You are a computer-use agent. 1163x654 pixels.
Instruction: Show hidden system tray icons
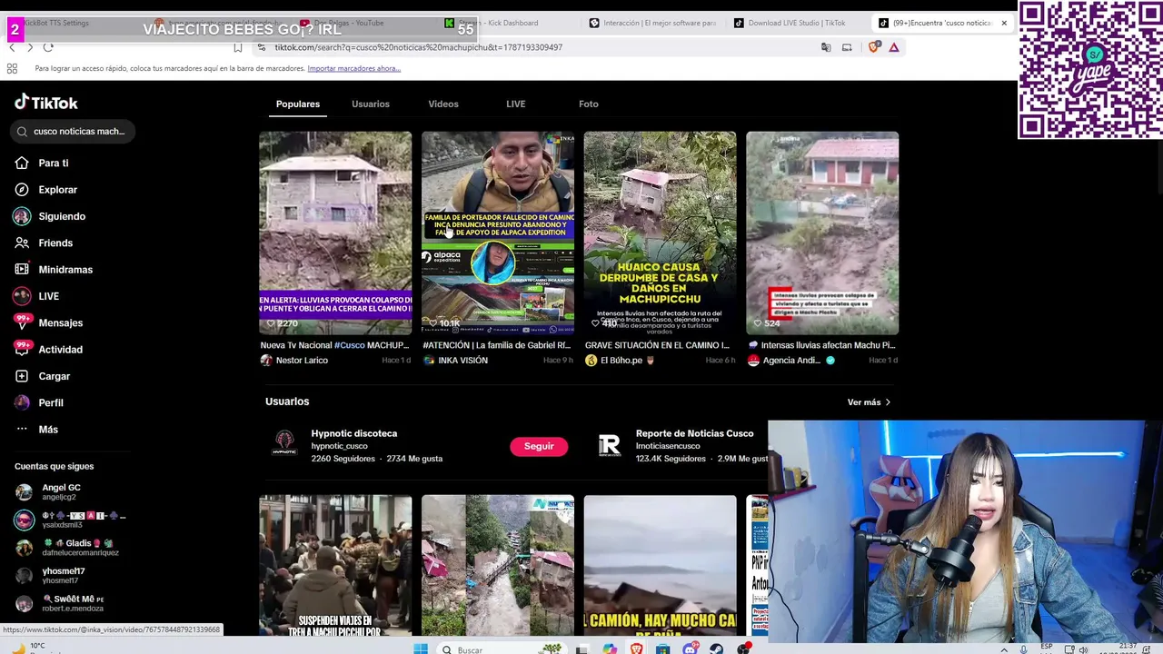tap(1006, 649)
